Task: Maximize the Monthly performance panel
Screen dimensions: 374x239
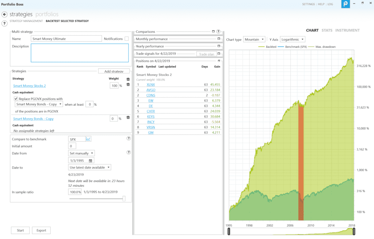Action: (219, 39)
